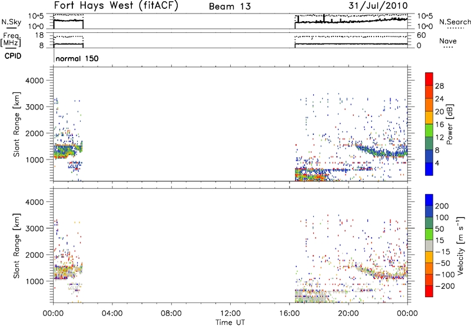Click the Time UT axis label
The image size is (471, 326).
coord(230,321)
